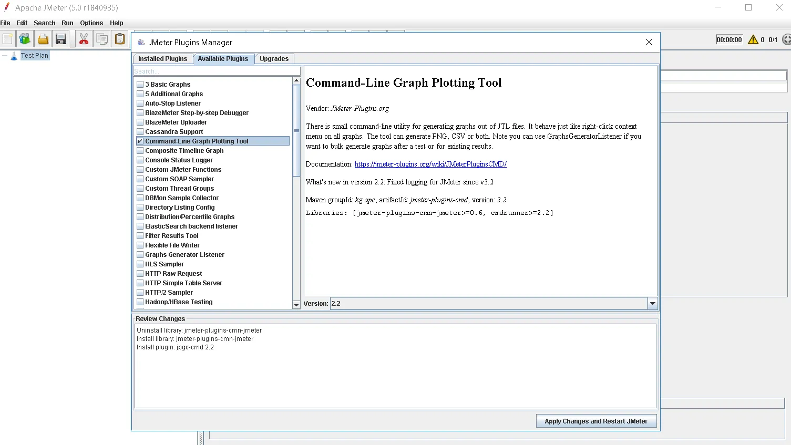
Task: Save the test plan with the floppy icon
Action: pos(61,39)
